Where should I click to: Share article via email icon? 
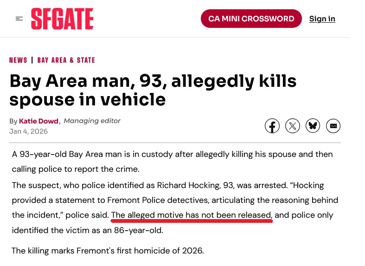pyautogui.click(x=333, y=126)
